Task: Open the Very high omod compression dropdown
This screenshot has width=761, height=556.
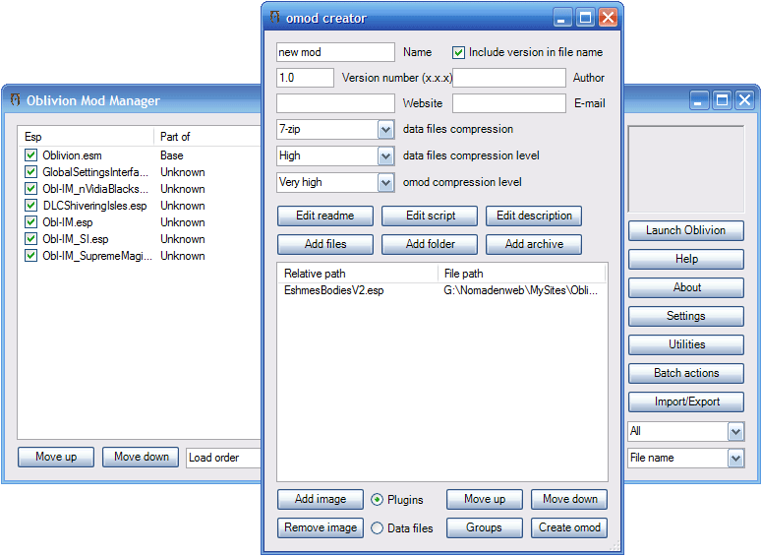Action: (385, 183)
